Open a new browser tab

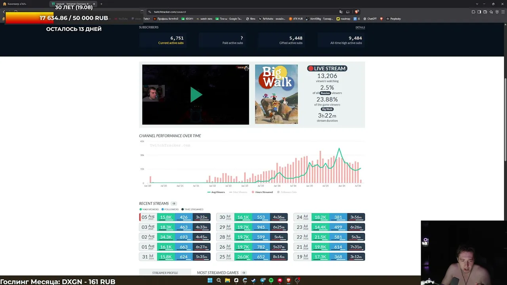pyautogui.click(x=101, y=4)
